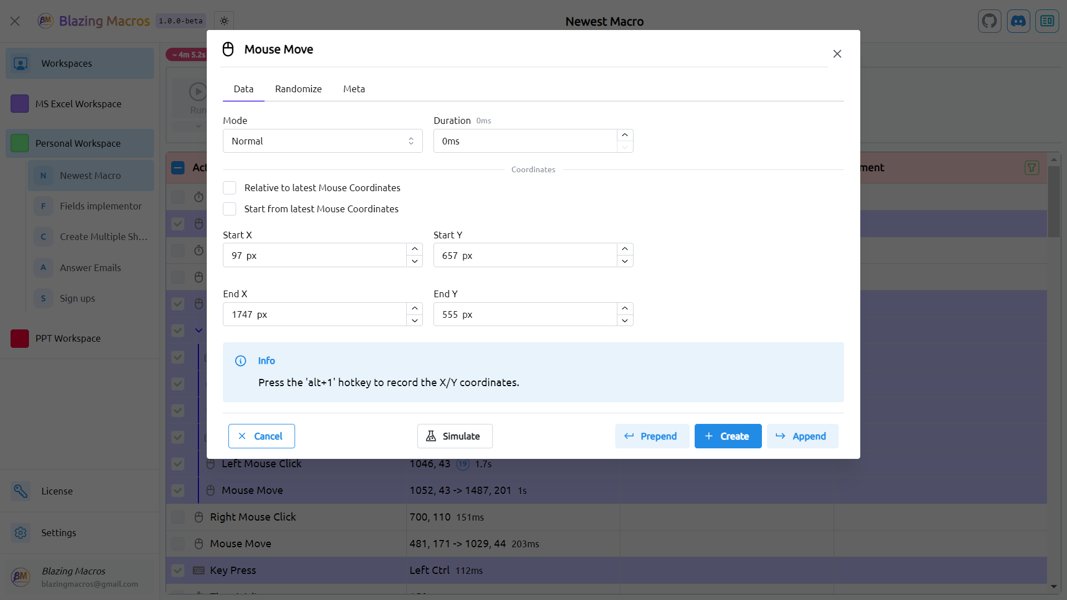Screen dimensions: 1067x600
Task: Open MS Excel Workspace
Action: [x=79, y=104]
